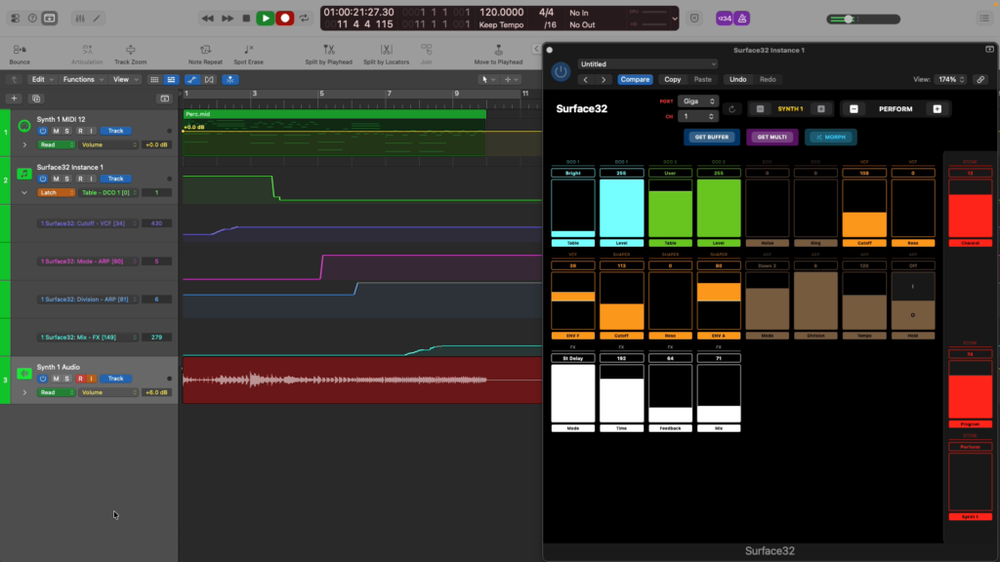
Task: Click the Surface32 refresh arrow icon
Action: [x=732, y=109]
